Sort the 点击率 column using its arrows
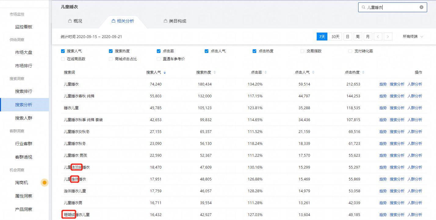Image resolution: width=436 pixels, height=220 pixels. click(x=265, y=72)
